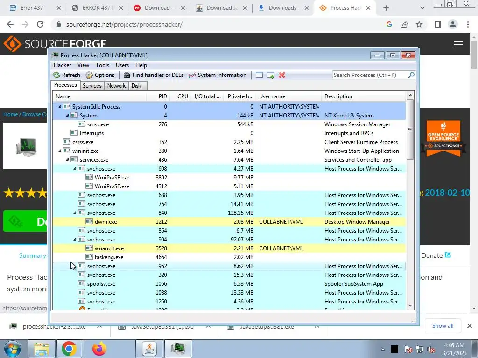Click the Donate link on the SourceForge page

pyautogui.click(x=436, y=255)
